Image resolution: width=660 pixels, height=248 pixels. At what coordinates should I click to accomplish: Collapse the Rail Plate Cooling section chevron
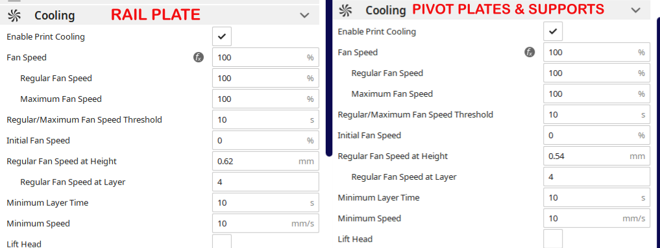304,16
